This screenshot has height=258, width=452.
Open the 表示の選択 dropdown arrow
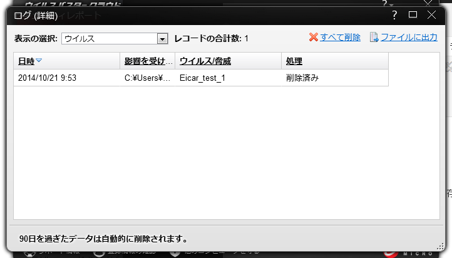(162, 39)
